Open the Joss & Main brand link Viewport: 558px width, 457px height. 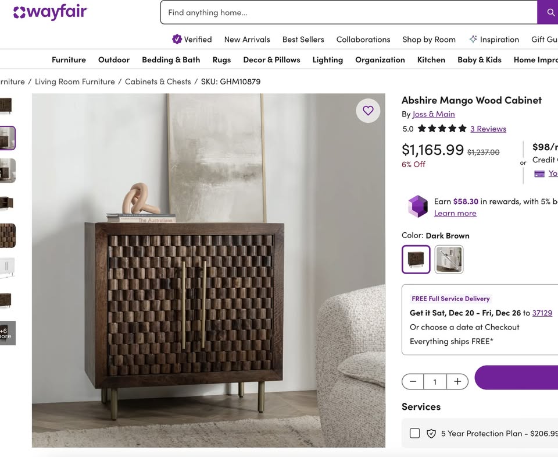coord(434,114)
